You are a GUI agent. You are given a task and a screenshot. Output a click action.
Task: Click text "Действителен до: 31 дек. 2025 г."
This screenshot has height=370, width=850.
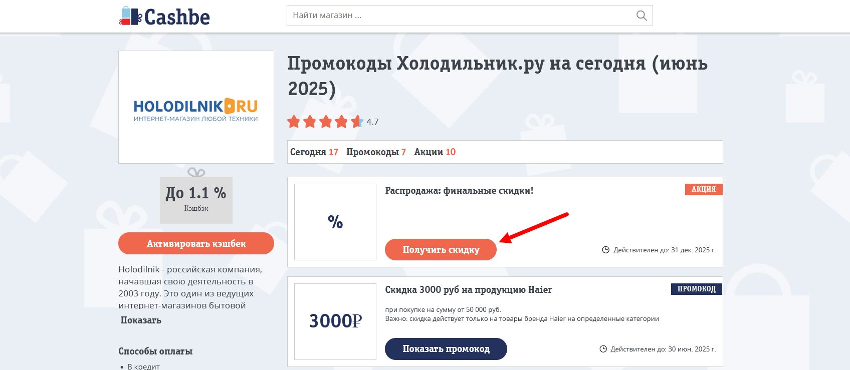click(665, 250)
